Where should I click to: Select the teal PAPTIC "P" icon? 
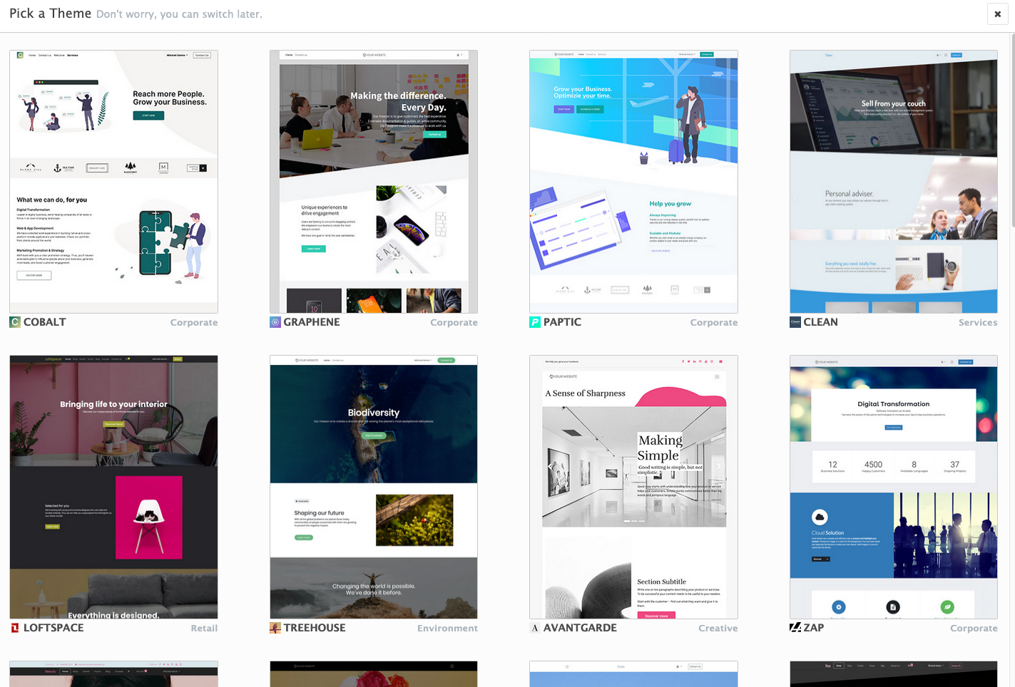pos(536,322)
